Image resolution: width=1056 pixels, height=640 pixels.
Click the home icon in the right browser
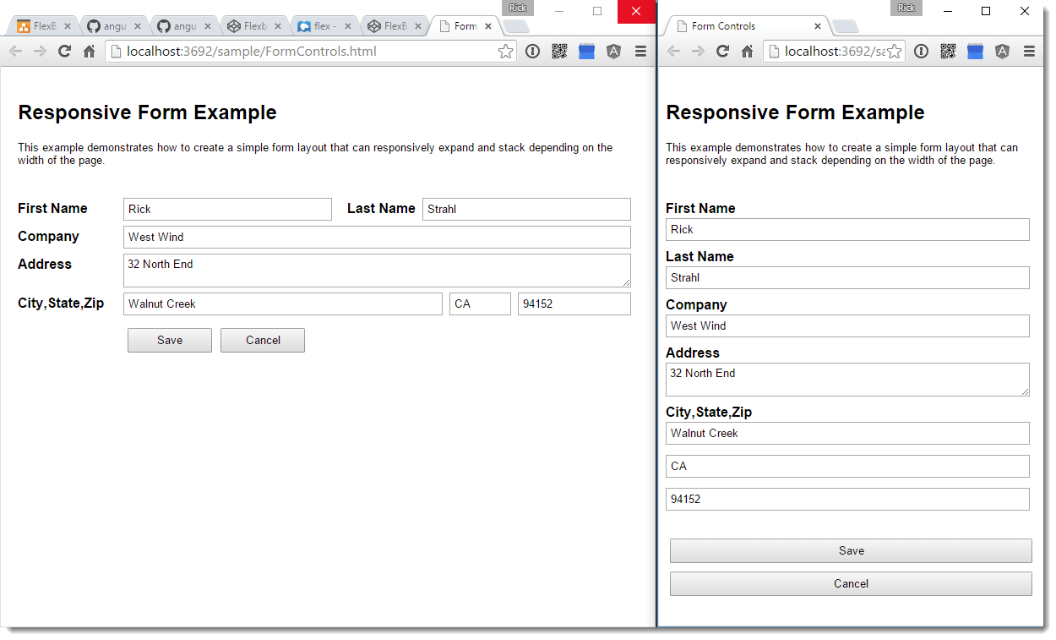tap(746, 51)
